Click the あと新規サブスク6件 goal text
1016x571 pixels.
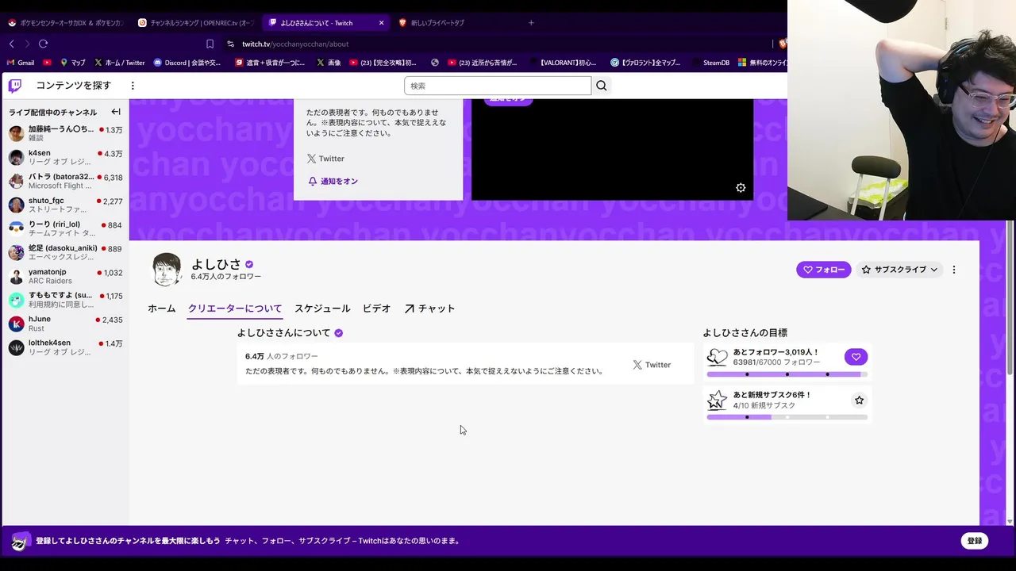tap(772, 395)
